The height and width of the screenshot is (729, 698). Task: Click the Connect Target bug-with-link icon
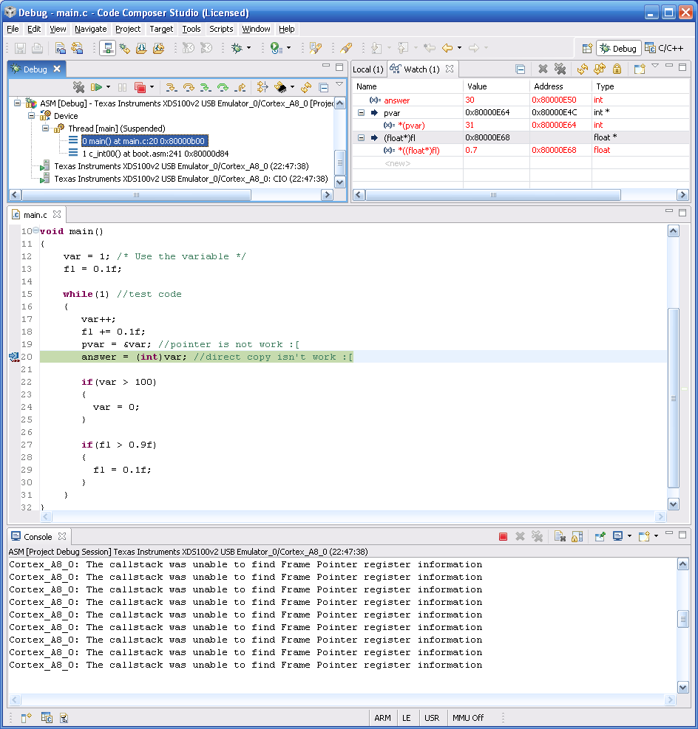pyautogui.click(x=125, y=48)
